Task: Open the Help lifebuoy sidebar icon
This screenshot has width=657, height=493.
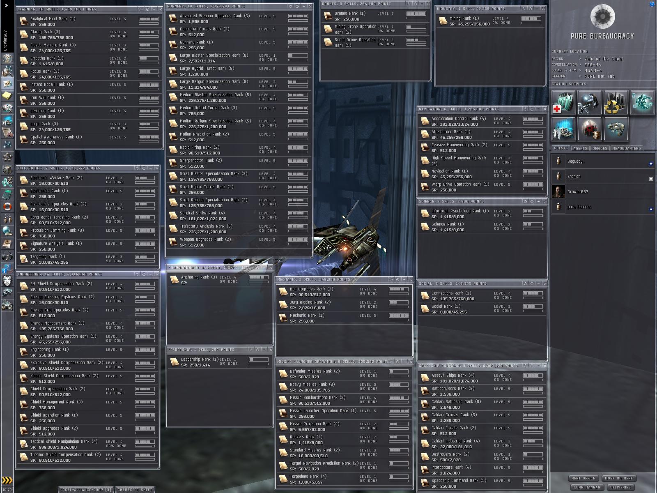Action: pyautogui.click(x=7, y=206)
